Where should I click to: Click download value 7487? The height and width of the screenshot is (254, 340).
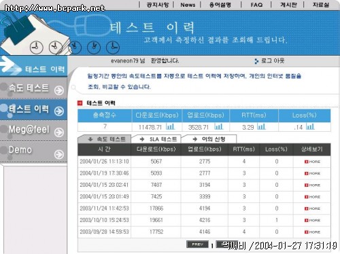coord(156,185)
